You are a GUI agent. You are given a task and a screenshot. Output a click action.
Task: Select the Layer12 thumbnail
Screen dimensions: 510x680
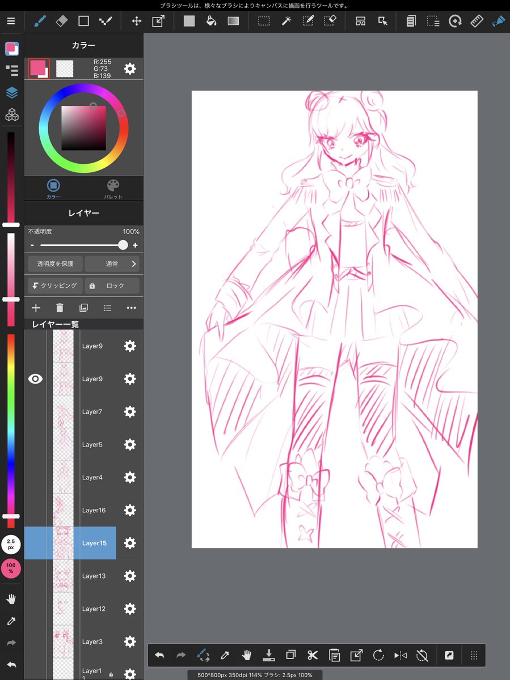coord(63,609)
